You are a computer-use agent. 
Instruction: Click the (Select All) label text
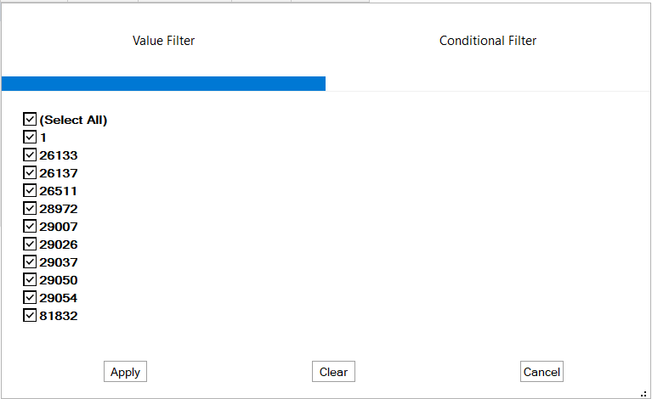[x=73, y=120]
